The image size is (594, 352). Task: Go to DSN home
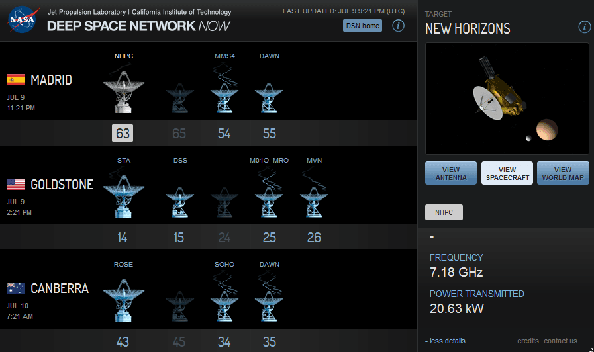point(362,26)
